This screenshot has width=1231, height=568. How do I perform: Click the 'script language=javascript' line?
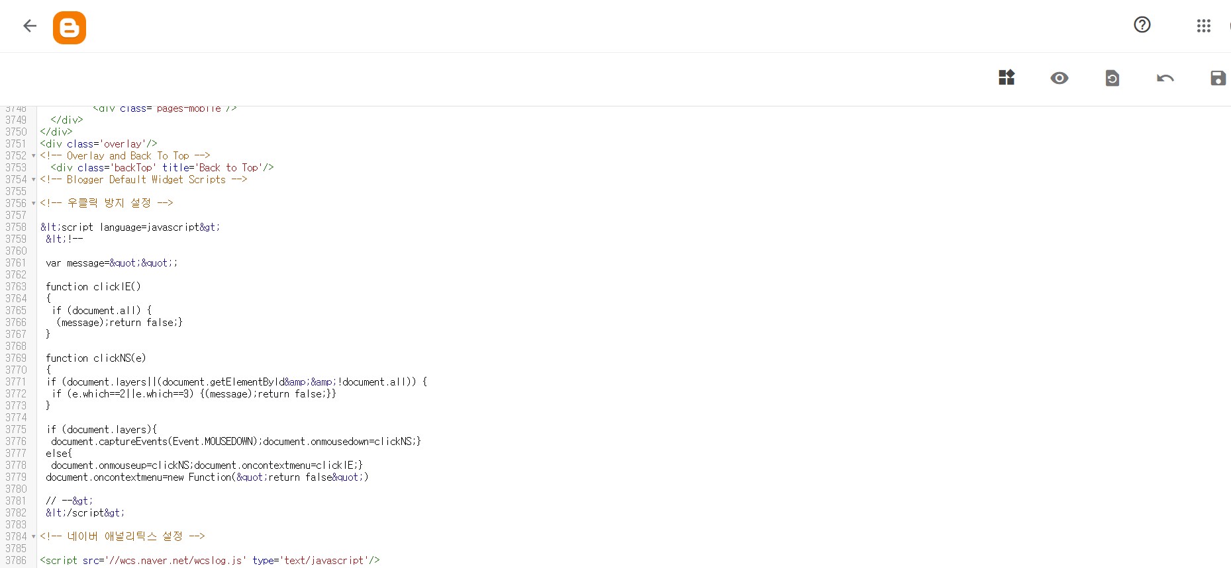coord(130,227)
